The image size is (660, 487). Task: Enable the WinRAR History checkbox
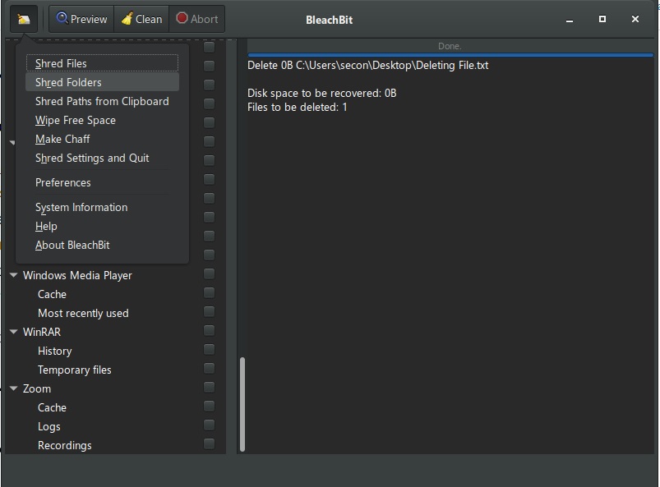[209, 351]
